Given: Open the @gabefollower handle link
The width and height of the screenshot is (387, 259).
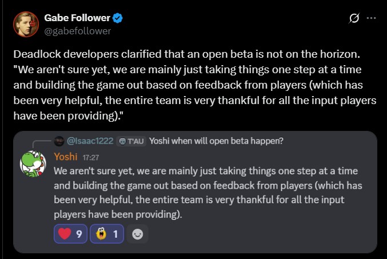Looking at the screenshot, I should pos(78,31).
